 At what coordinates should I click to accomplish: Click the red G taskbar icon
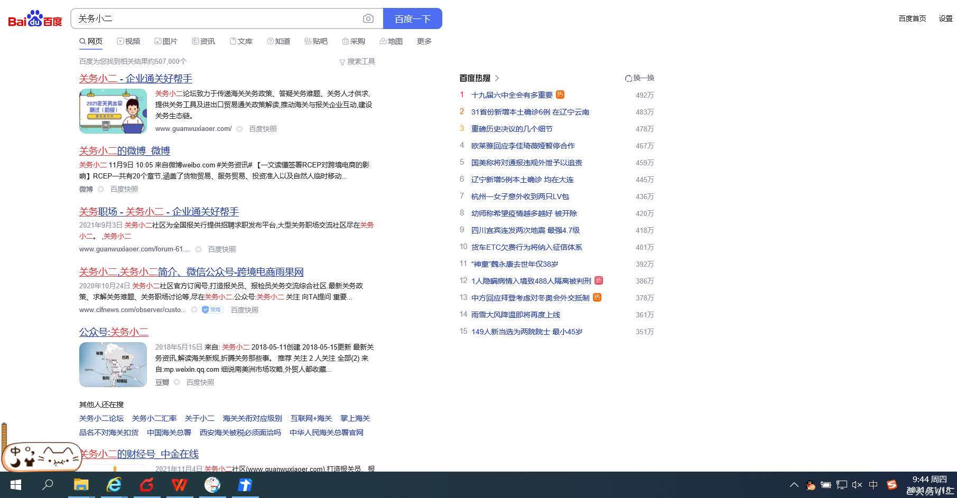tap(147, 485)
